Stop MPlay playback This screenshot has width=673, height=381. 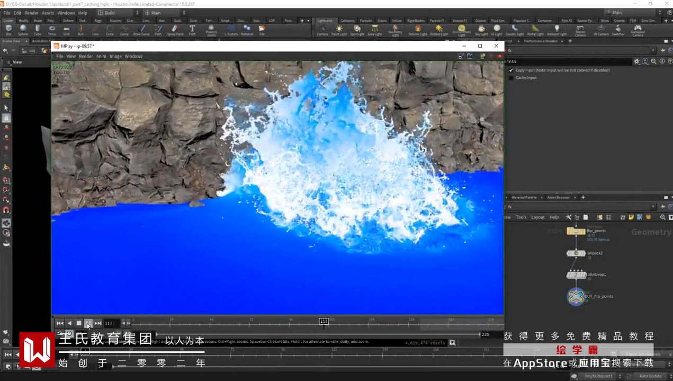(x=79, y=323)
